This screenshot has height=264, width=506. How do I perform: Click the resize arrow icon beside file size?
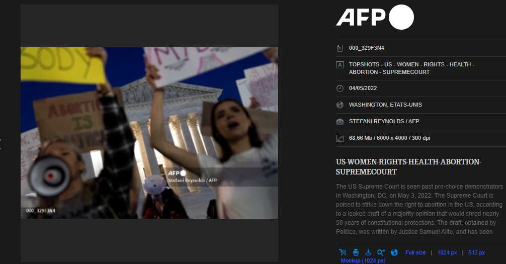tap(340, 138)
